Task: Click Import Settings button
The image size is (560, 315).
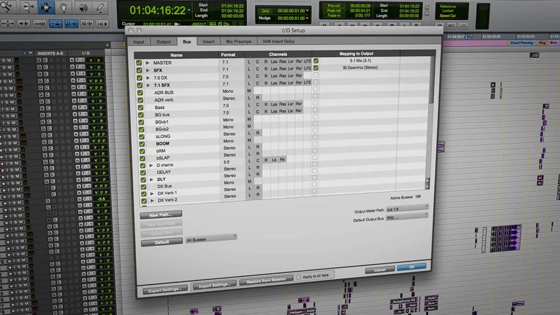Action: coord(214,285)
